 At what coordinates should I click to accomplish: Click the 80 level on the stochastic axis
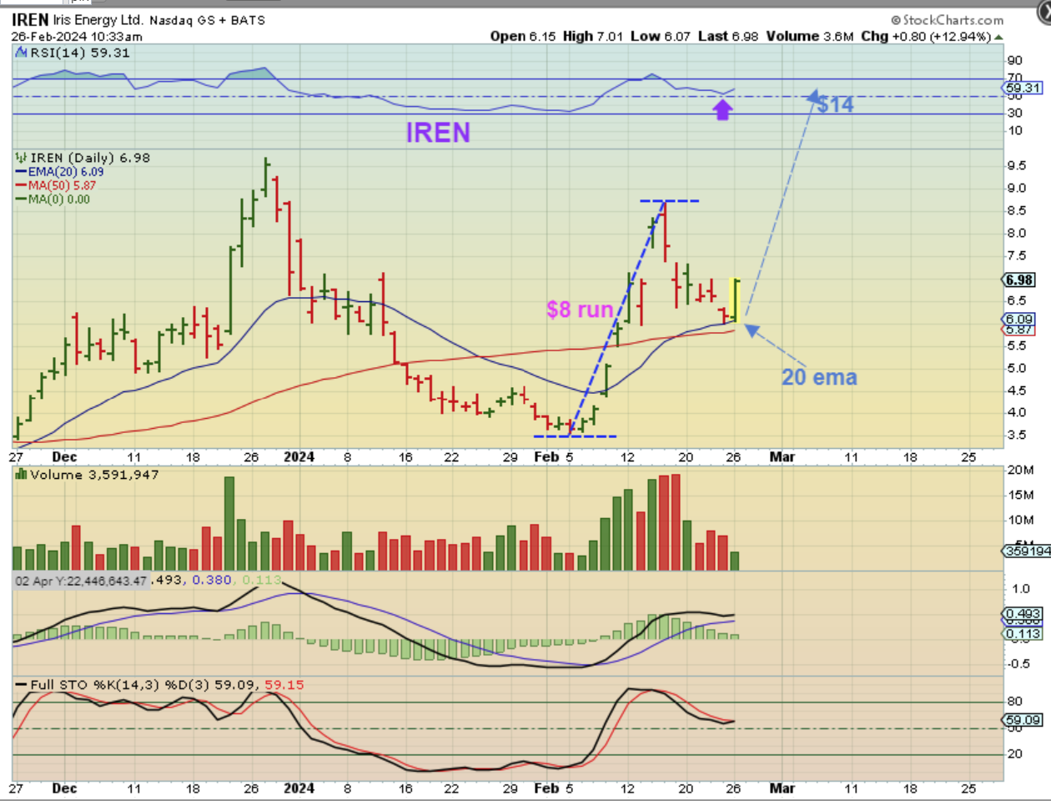coord(1014,702)
